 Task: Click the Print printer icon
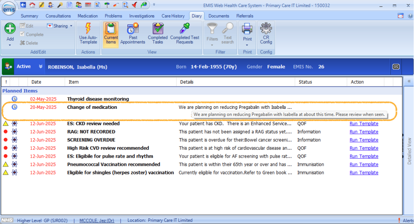point(247,29)
